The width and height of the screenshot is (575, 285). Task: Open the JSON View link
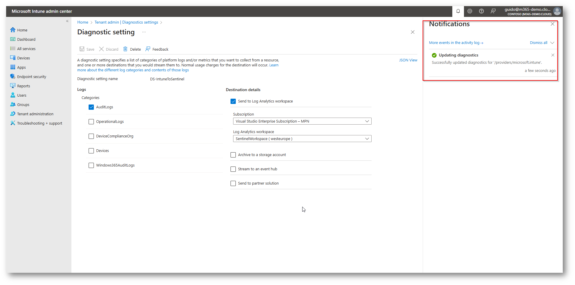pos(408,60)
